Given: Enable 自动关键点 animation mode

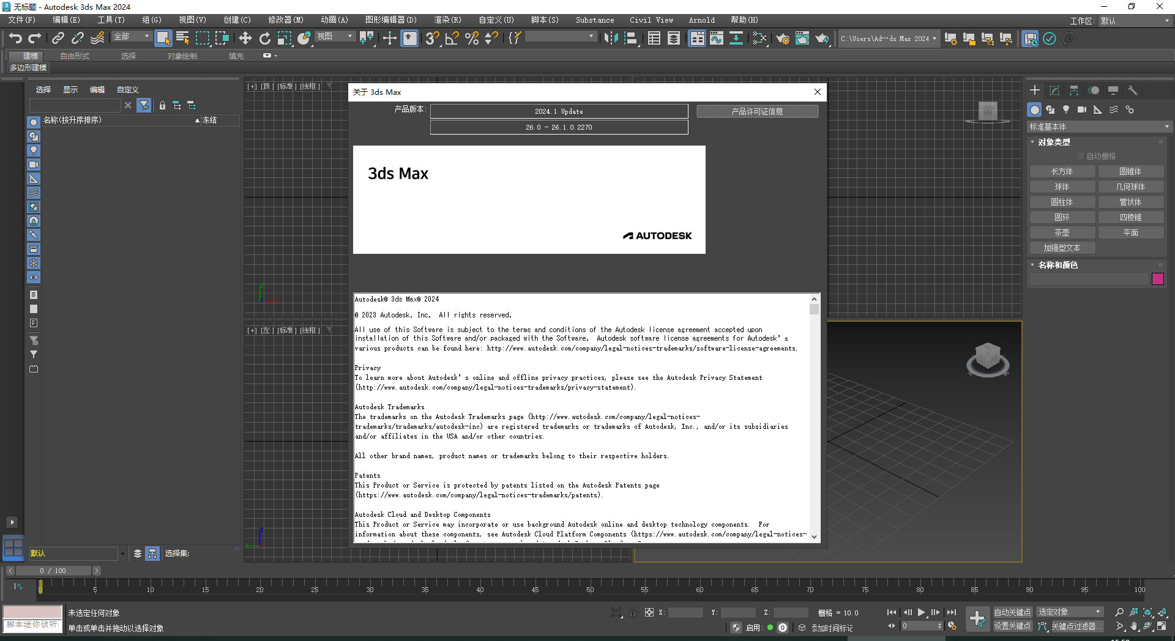Looking at the screenshot, I should pos(1012,612).
